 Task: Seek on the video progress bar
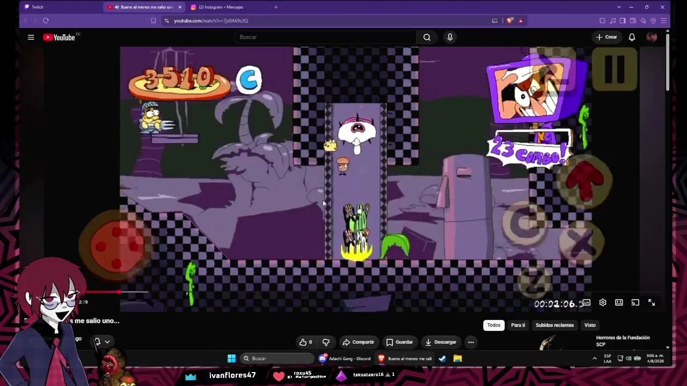click(117, 292)
